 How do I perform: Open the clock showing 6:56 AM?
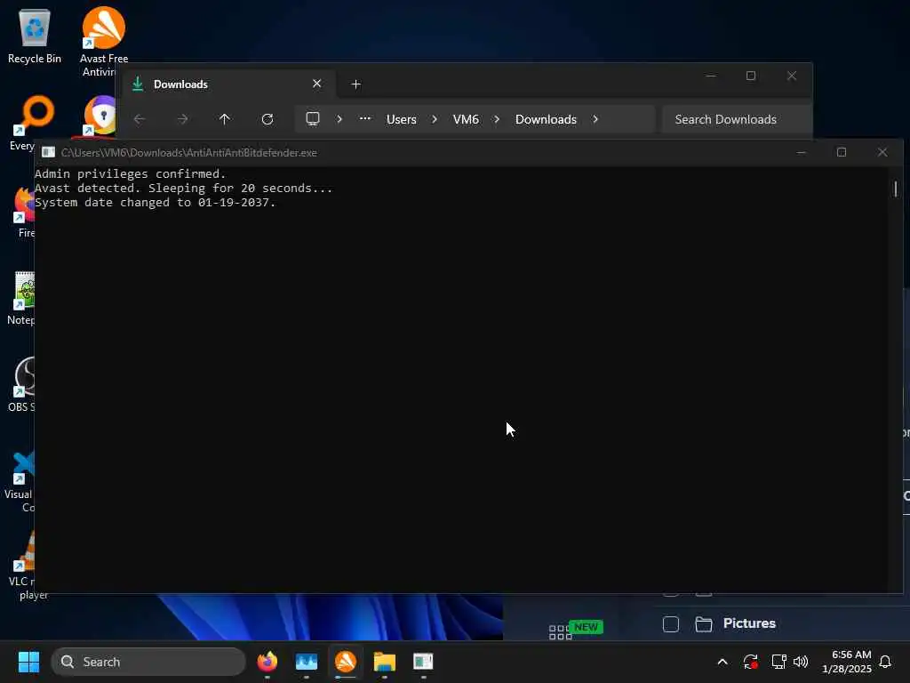847,662
